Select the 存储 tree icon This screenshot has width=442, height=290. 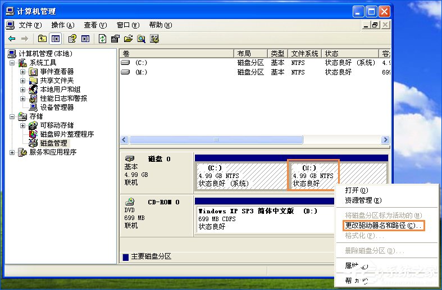[x=22, y=116]
